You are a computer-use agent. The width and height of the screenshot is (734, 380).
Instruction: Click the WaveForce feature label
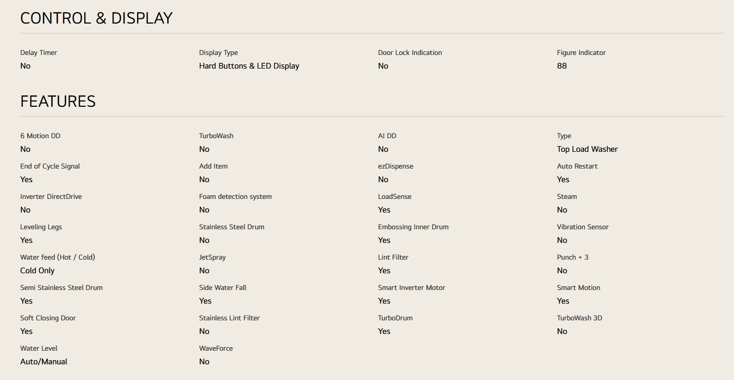(216, 349)
